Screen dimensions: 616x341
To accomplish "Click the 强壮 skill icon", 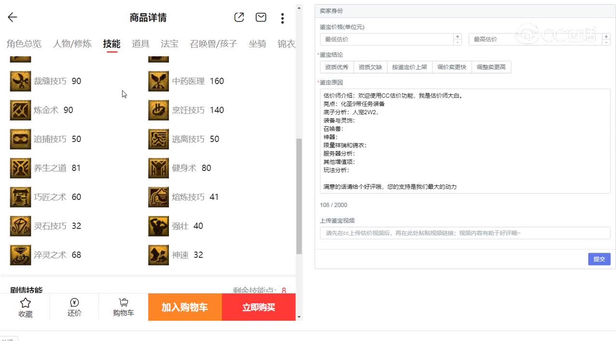I will [158, 226].
